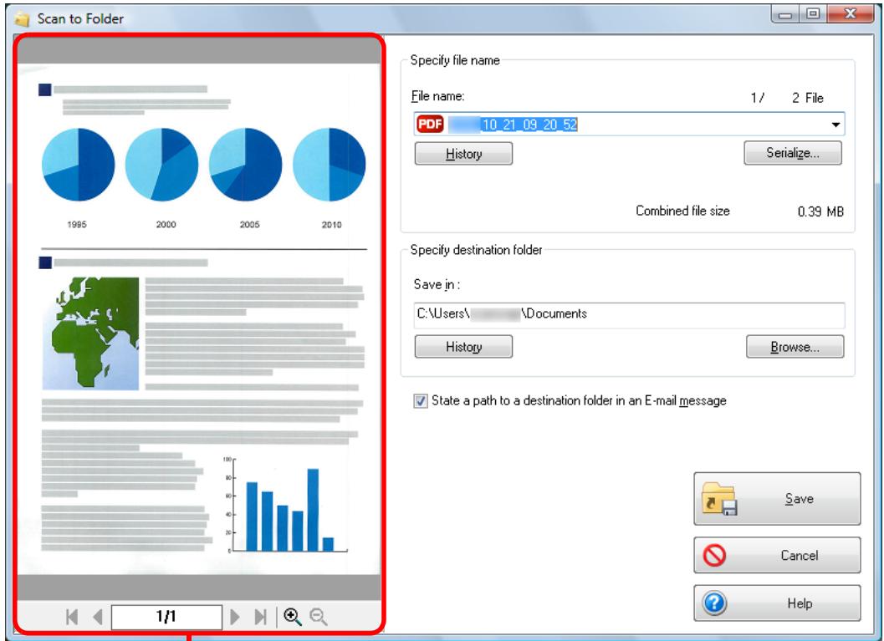Image resolution: width=884 pixels, height=641 pixels.
Task: Maximize the Scan to Folder window
Action: pyautogui.click(x=812, y=14)
